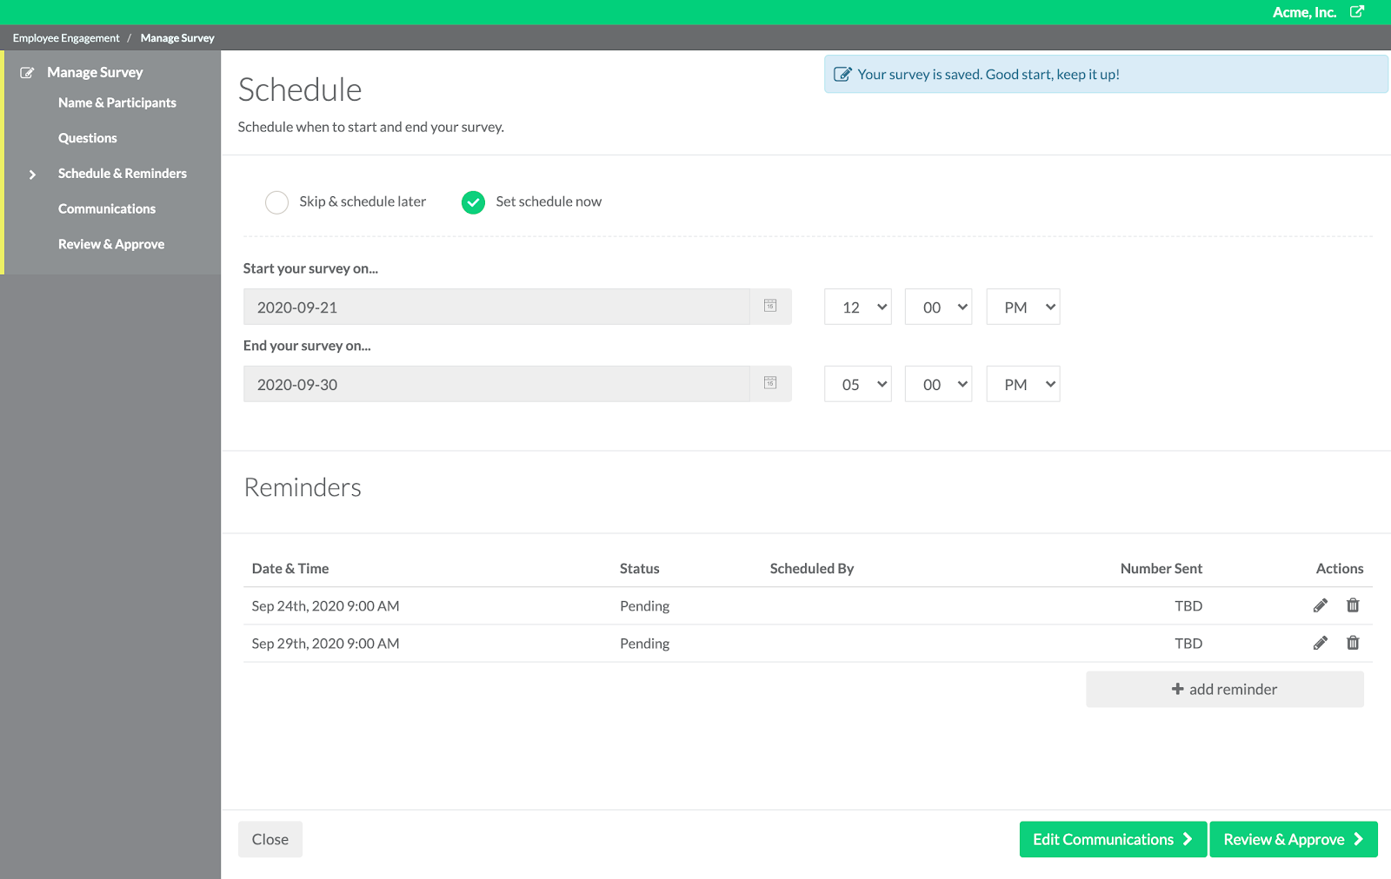Screen dimensions: 1391x879
Task: Go to Questions section
Action: (x=88, y=138)
